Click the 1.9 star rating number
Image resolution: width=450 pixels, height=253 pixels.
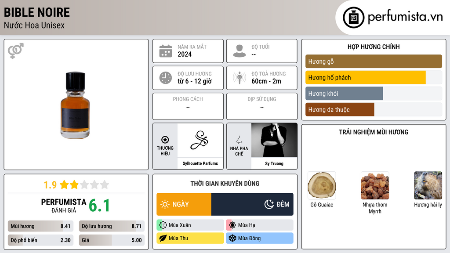tap(50, 185)
